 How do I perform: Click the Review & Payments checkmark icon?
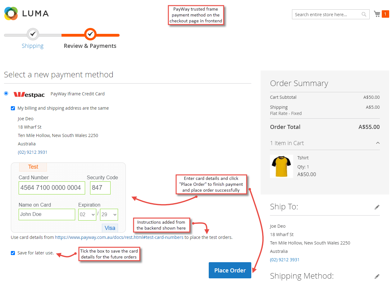(x=90, y=34)
